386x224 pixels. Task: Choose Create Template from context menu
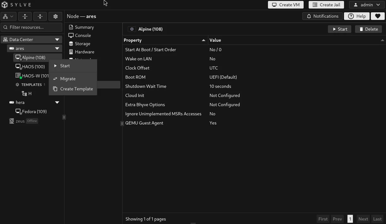coord(73,89)
